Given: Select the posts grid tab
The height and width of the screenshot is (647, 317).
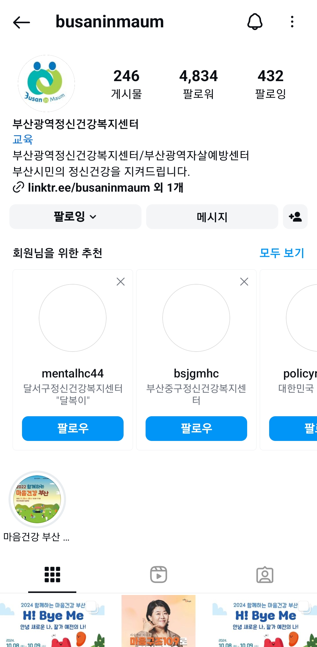Looking at the screenshot, I should (52, 574).
